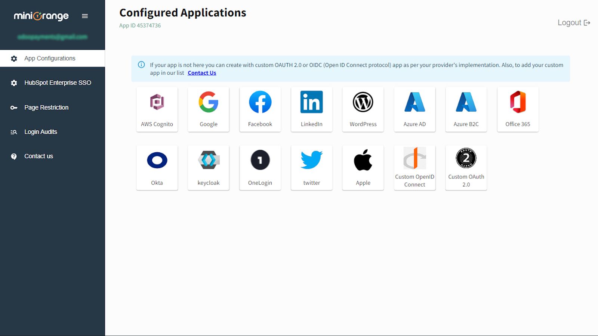Screen dimensions: 598x336
Task: Open the WordPress provider
Action: (x=363, y=109)
